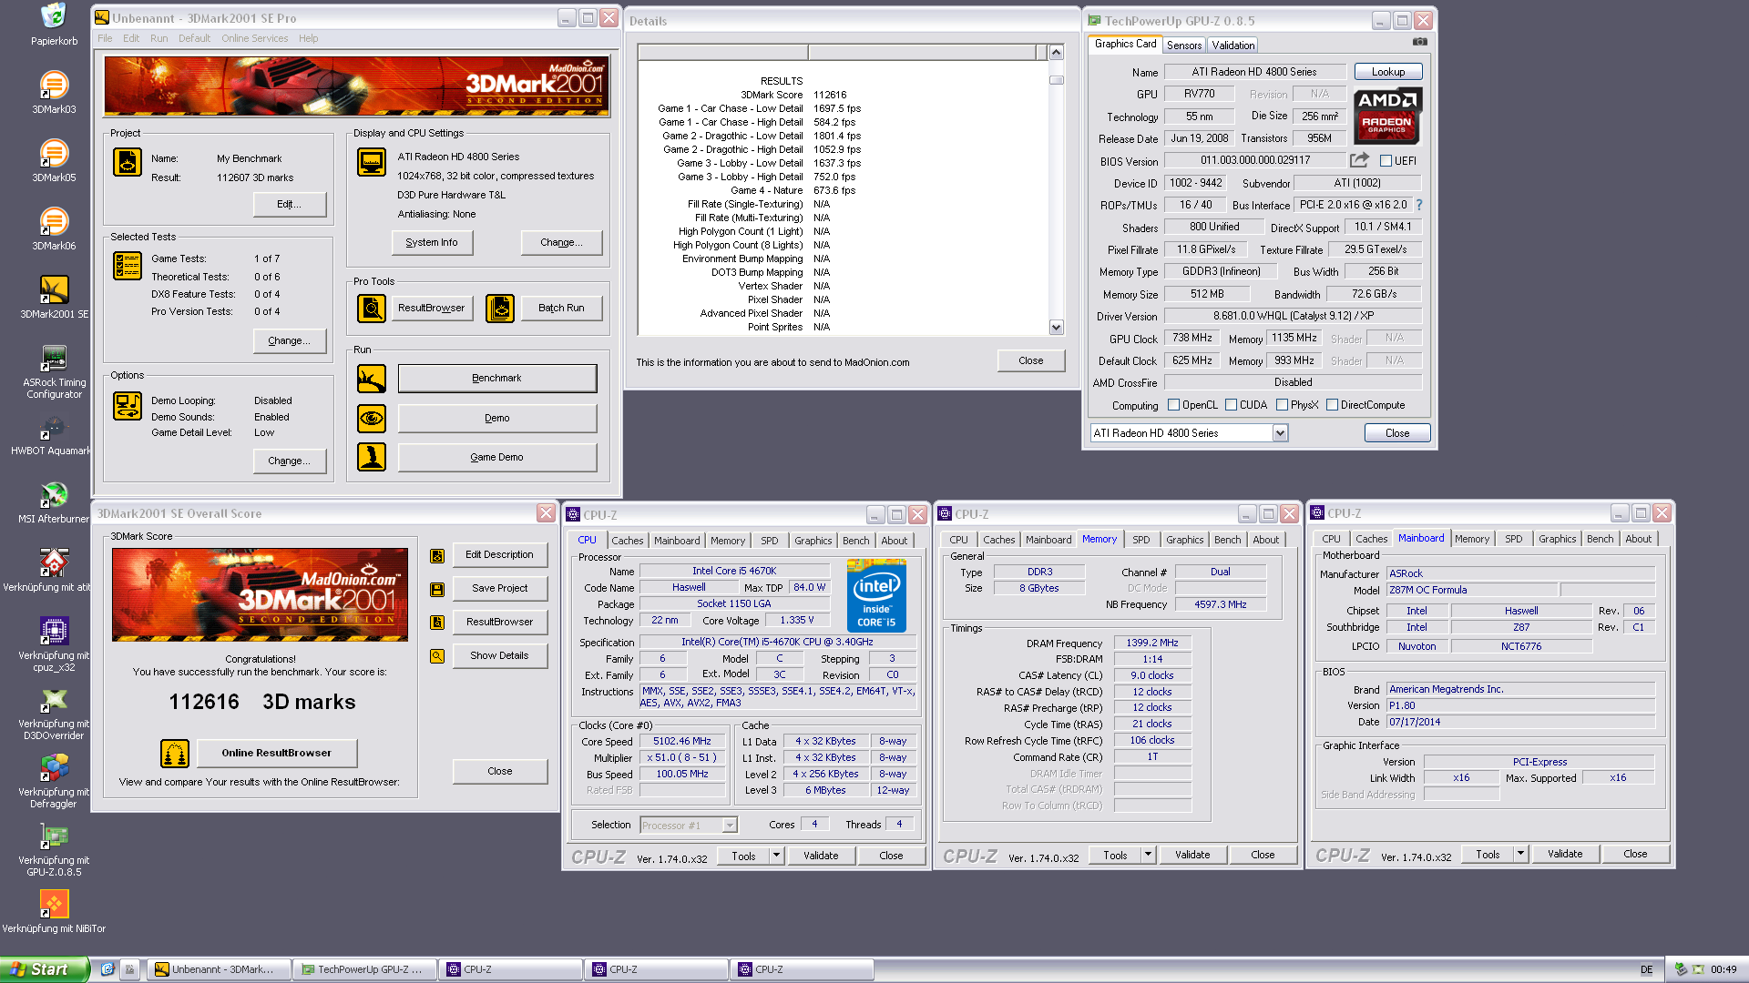The image size is (1749, 983).
Task: Click the Online ResultBrowser icon in score window
Action: [x=175, y=754]
